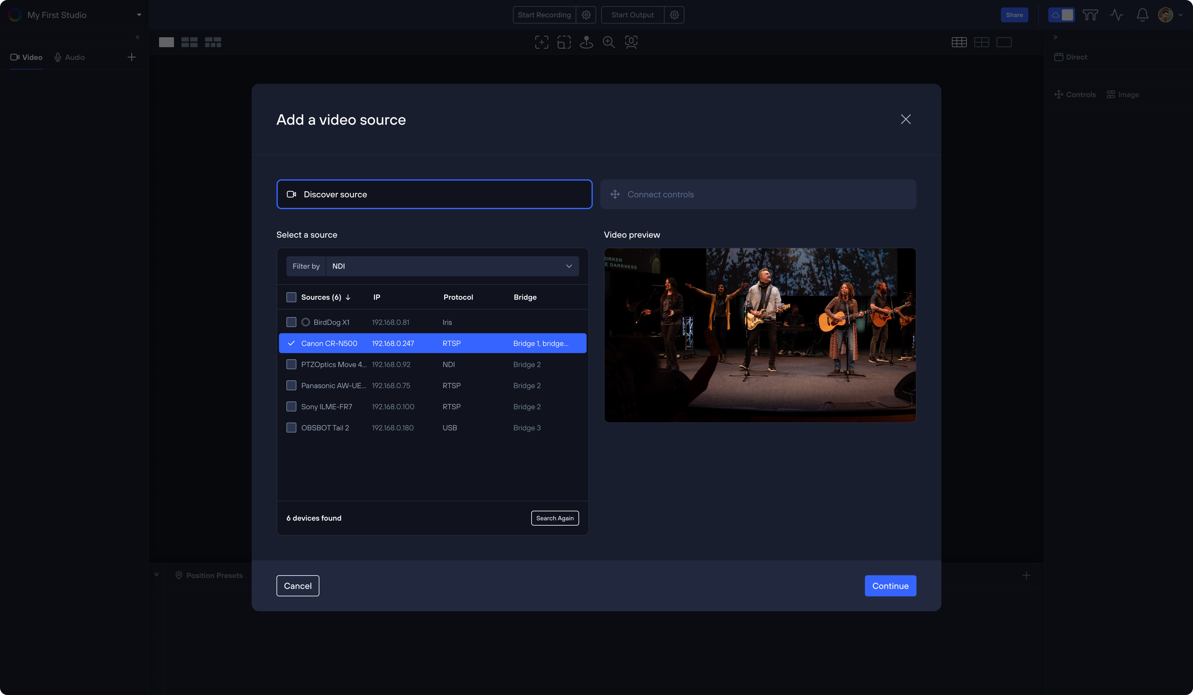Select the six-view grid layout icon
1193x695 pixels.
pyautogui.click(x=213, y=42)
